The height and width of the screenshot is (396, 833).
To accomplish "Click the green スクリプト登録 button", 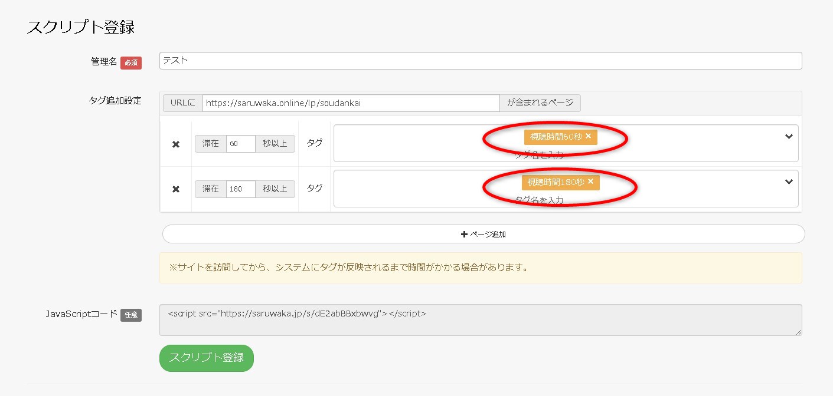I will click(x=207, y=358).
